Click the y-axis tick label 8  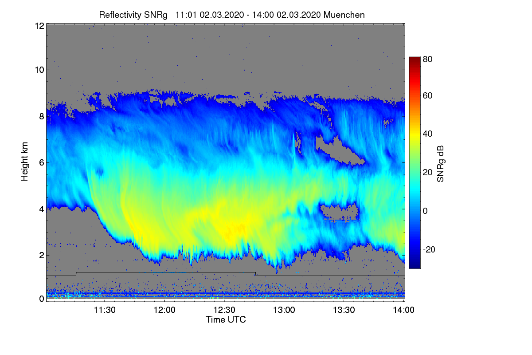[x=41, y=116]
